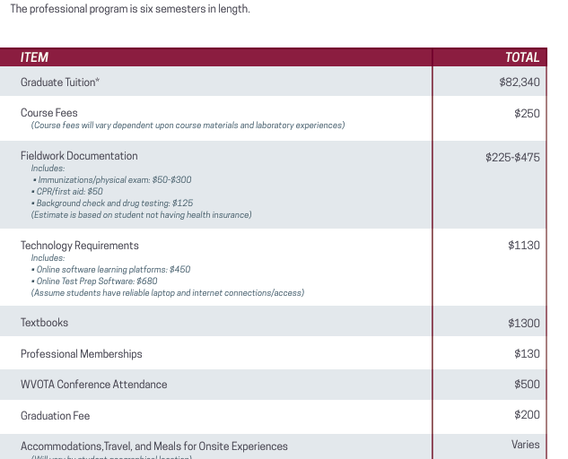Click the Technology Requirements row label
Screen dimensions: 568x459
(80, 246)
